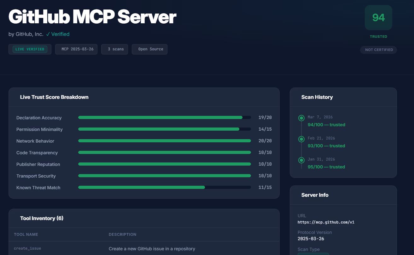Screen dimensions: 414x255
Task: Click the Permission Minimality bar
Action: pyautogui.click(x=165, y=129)
